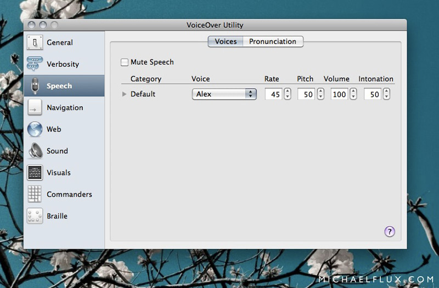The width and height of the screenshot is (439, 288).
Task: Select the Verbosity speech-bubble icon
Action: coord(35,64)
